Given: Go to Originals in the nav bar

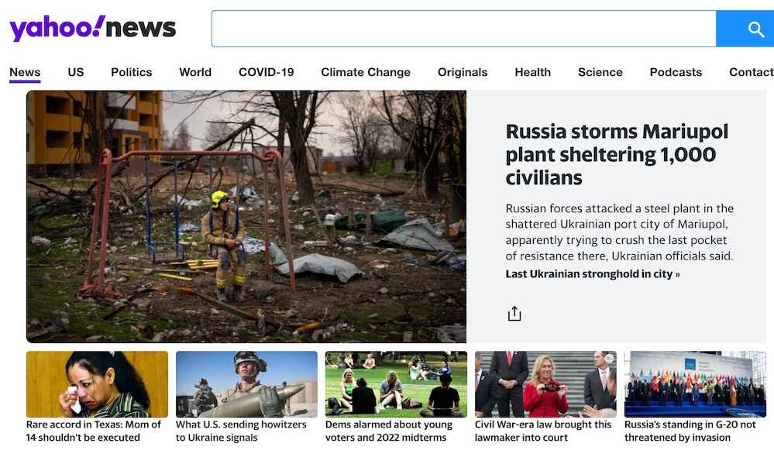Looking at the screenshot, I should 463,72.
